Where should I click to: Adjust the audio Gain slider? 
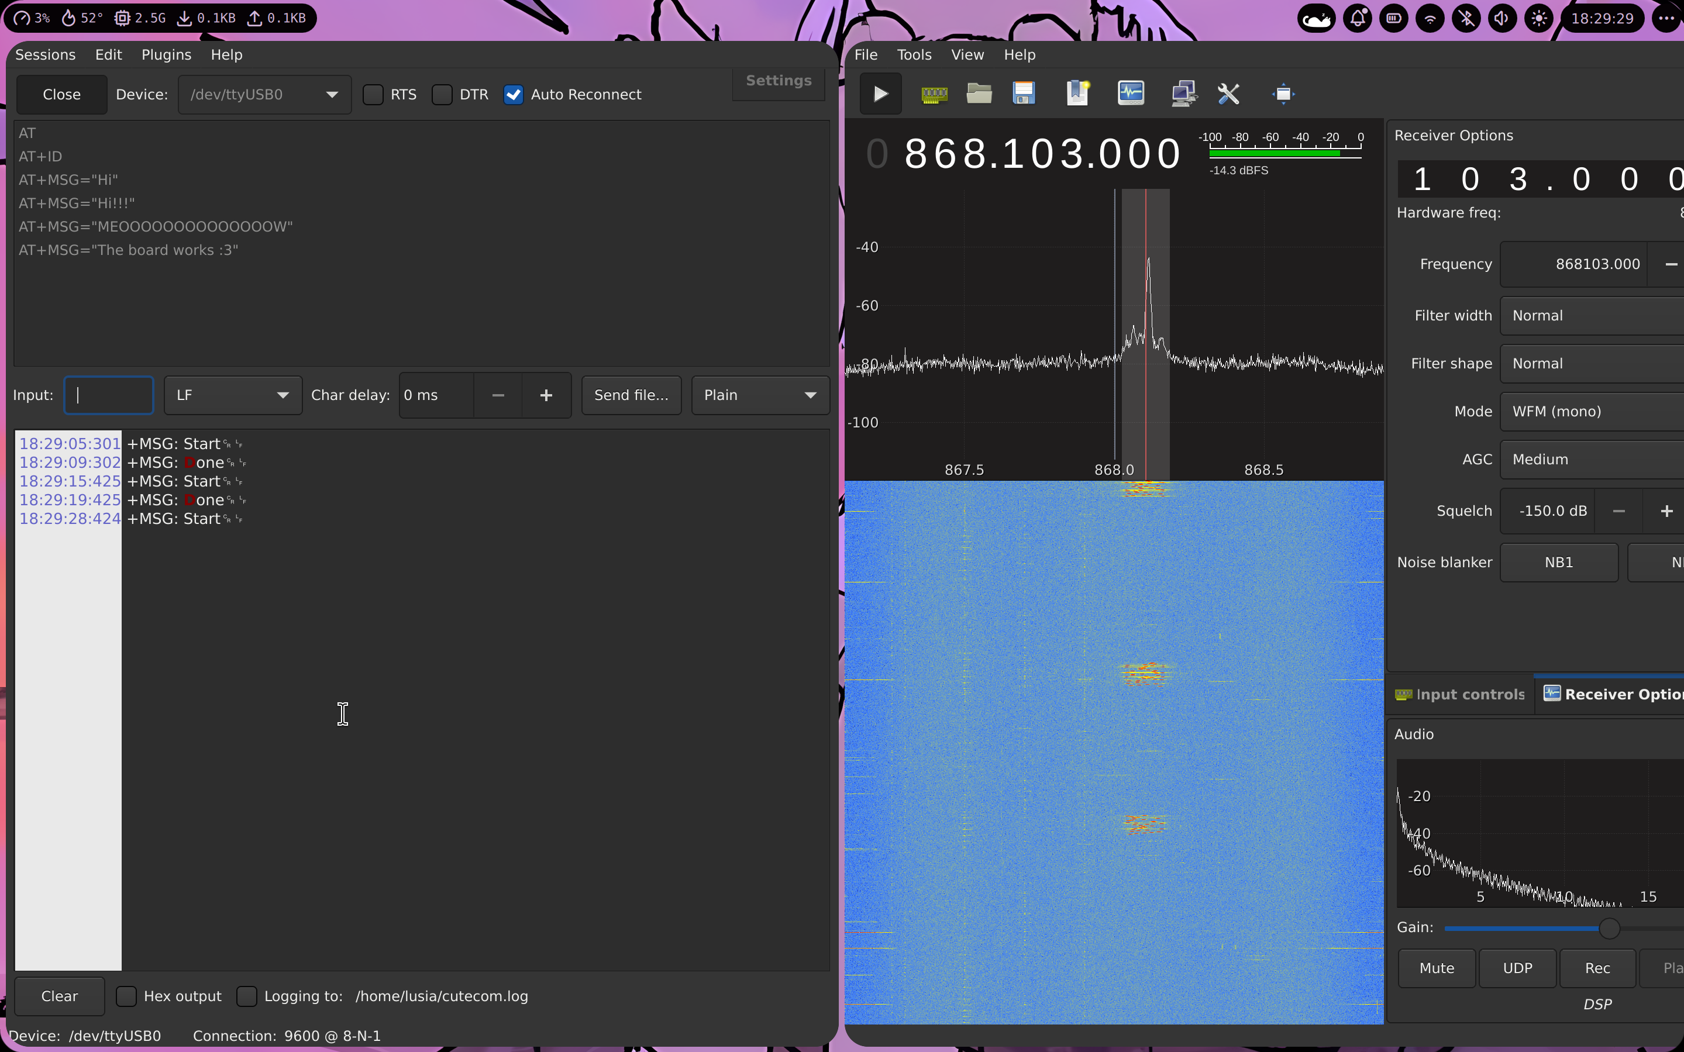pyautogui.click(x=1607, y=927)
